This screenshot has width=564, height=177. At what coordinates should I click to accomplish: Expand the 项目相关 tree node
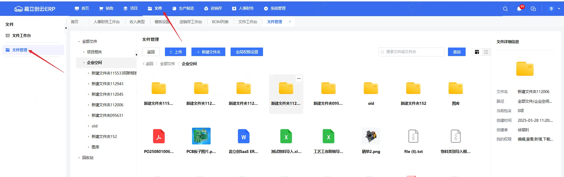tap(84, 52)
